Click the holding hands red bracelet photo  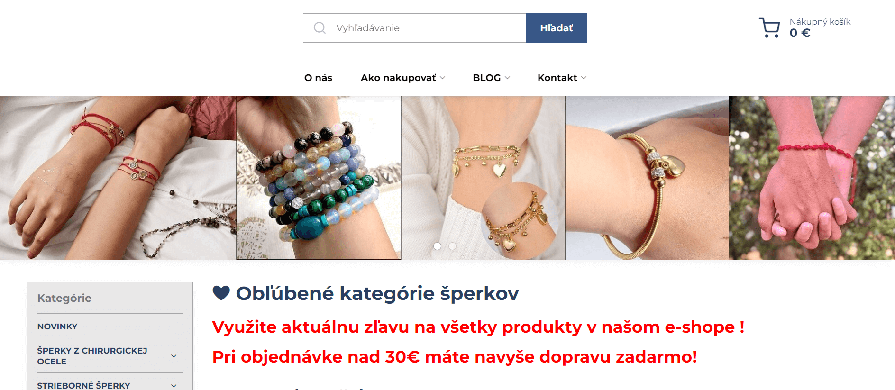(x=812, y=178)
